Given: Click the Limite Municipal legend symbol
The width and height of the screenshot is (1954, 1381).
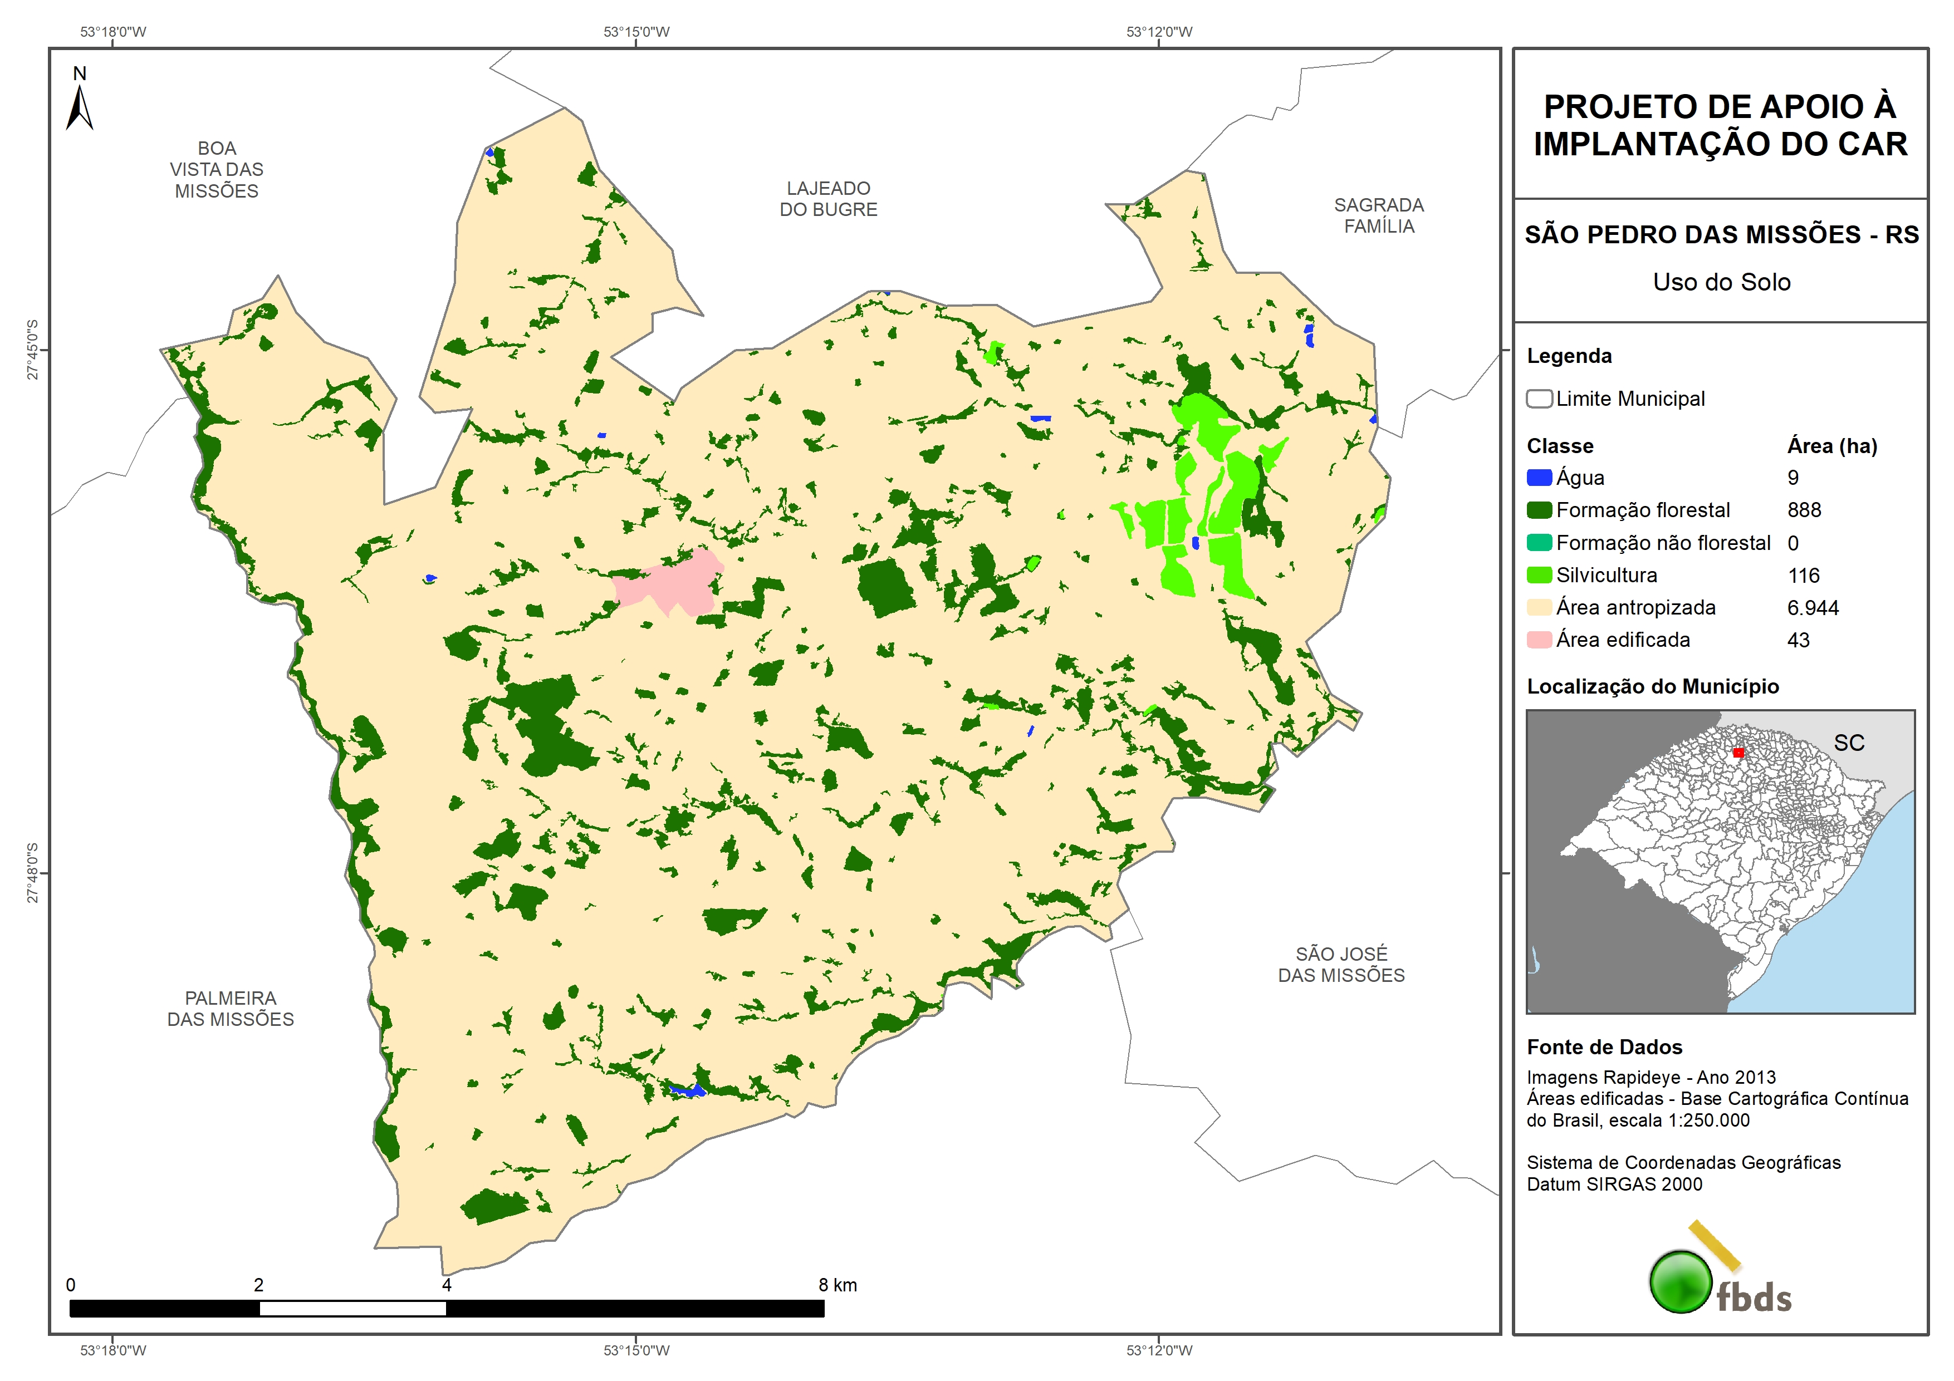Looking at the screenshot, I should pos(1539,399).
